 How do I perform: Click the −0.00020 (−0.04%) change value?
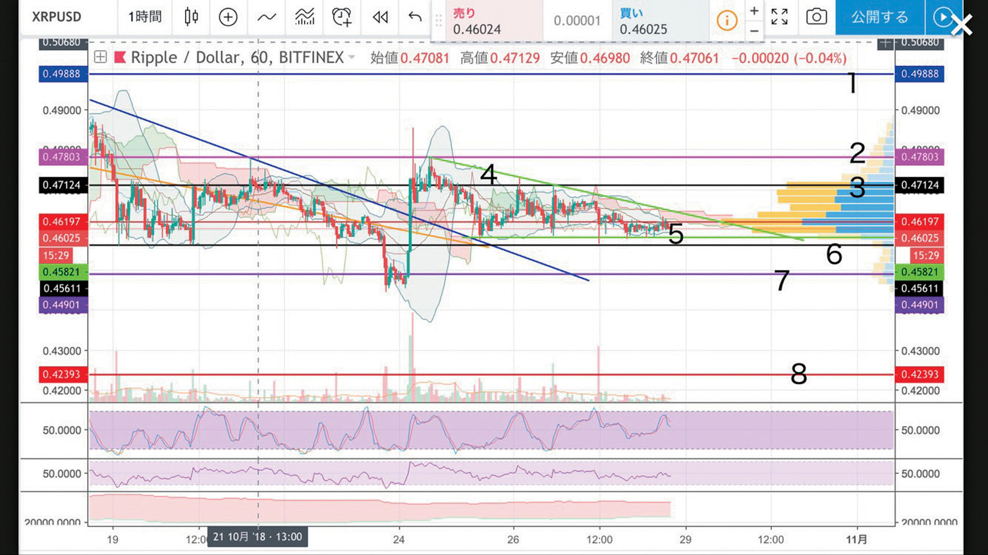(x=789, y=58)
